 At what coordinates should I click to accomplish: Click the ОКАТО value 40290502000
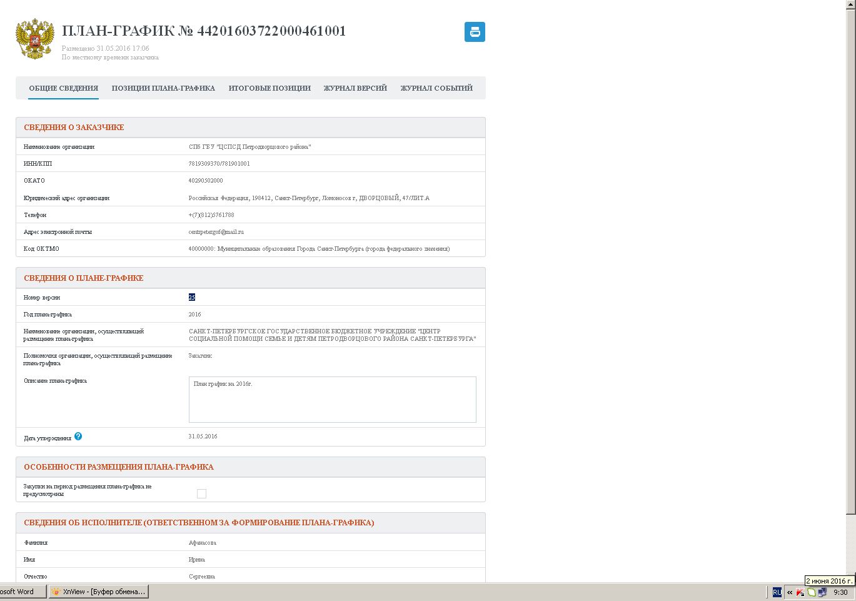coord(206,181)
